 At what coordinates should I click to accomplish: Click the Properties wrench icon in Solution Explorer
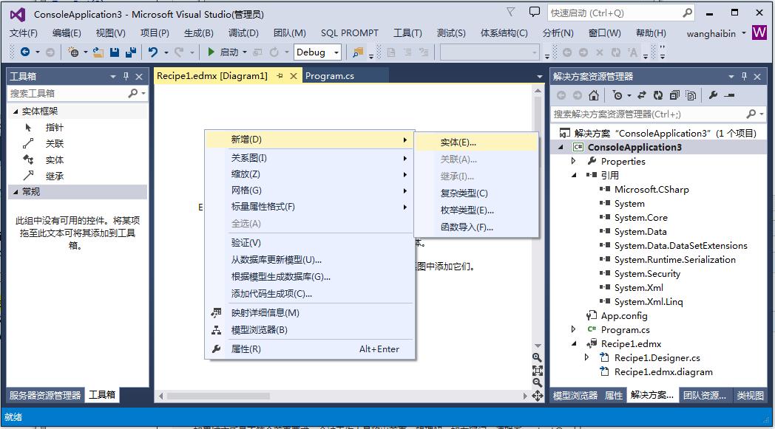tap(713, 95)
